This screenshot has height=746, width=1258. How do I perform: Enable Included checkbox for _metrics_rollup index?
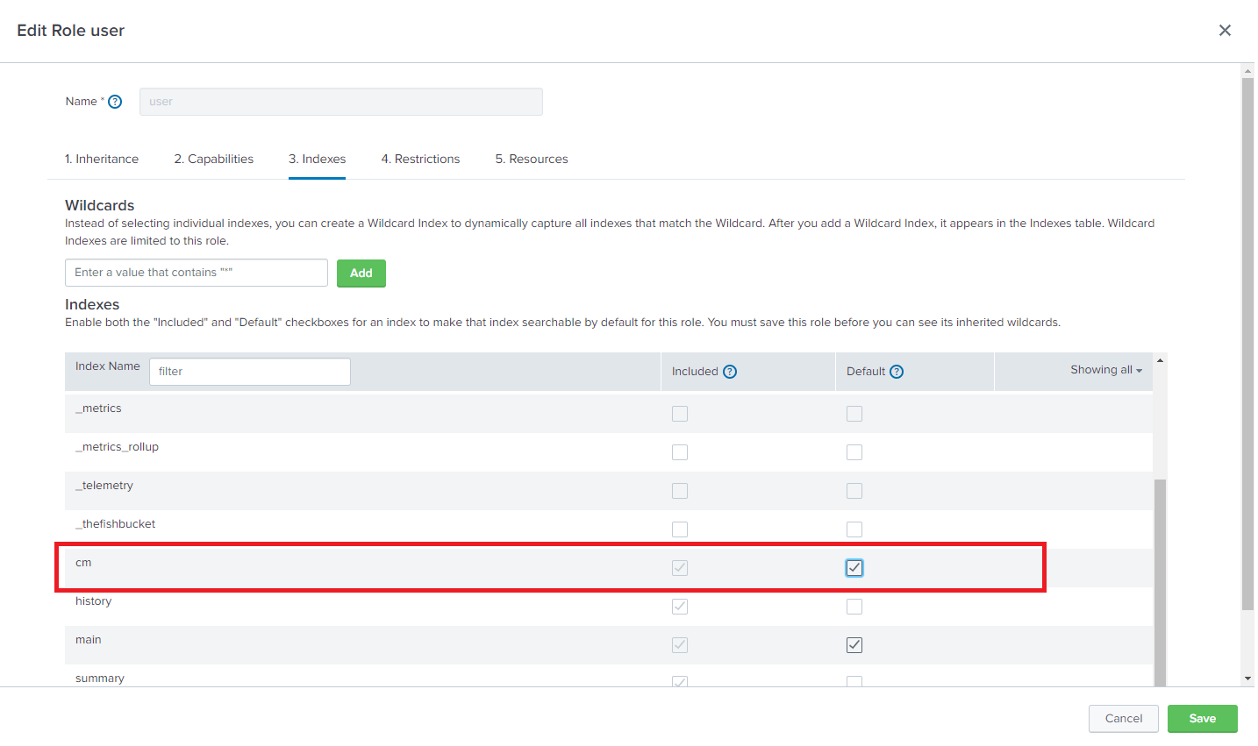679,451
